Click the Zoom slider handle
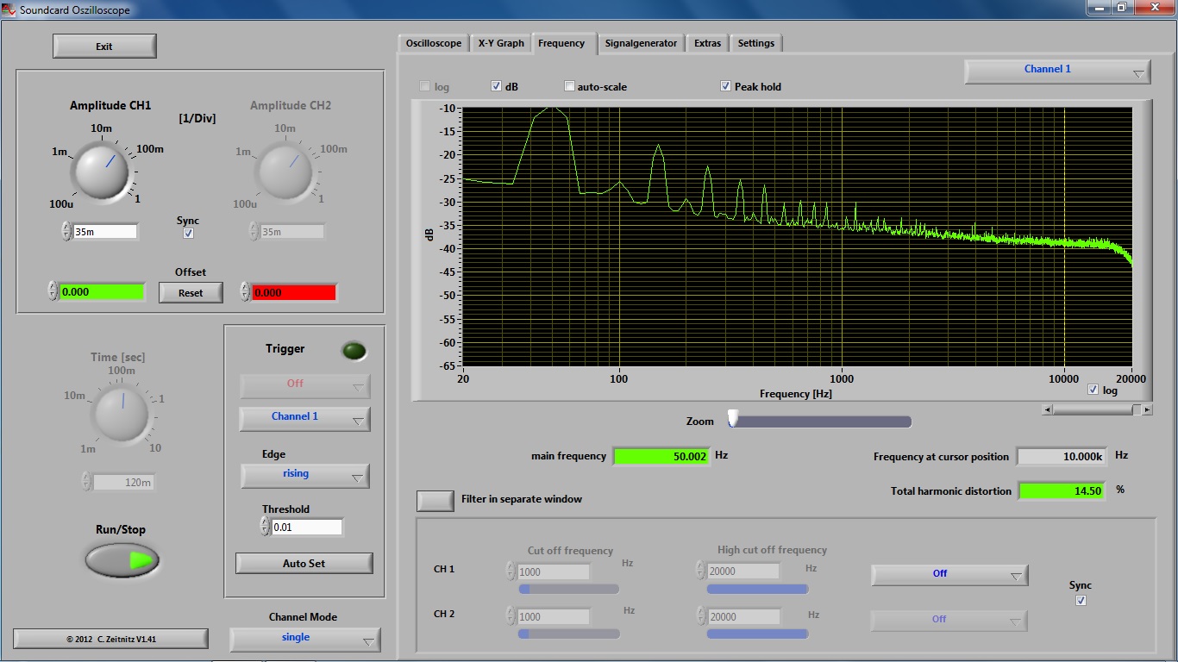 (733, 419)
